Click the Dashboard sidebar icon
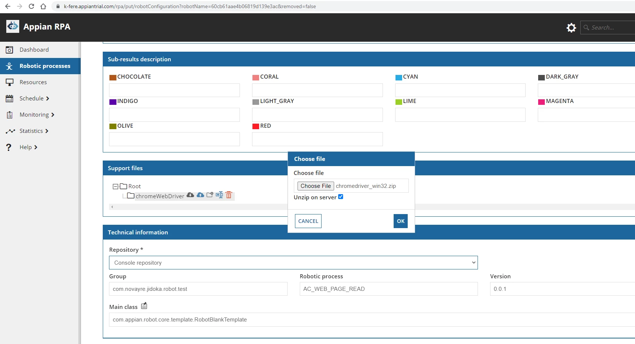635x344 pixels. 10,50
